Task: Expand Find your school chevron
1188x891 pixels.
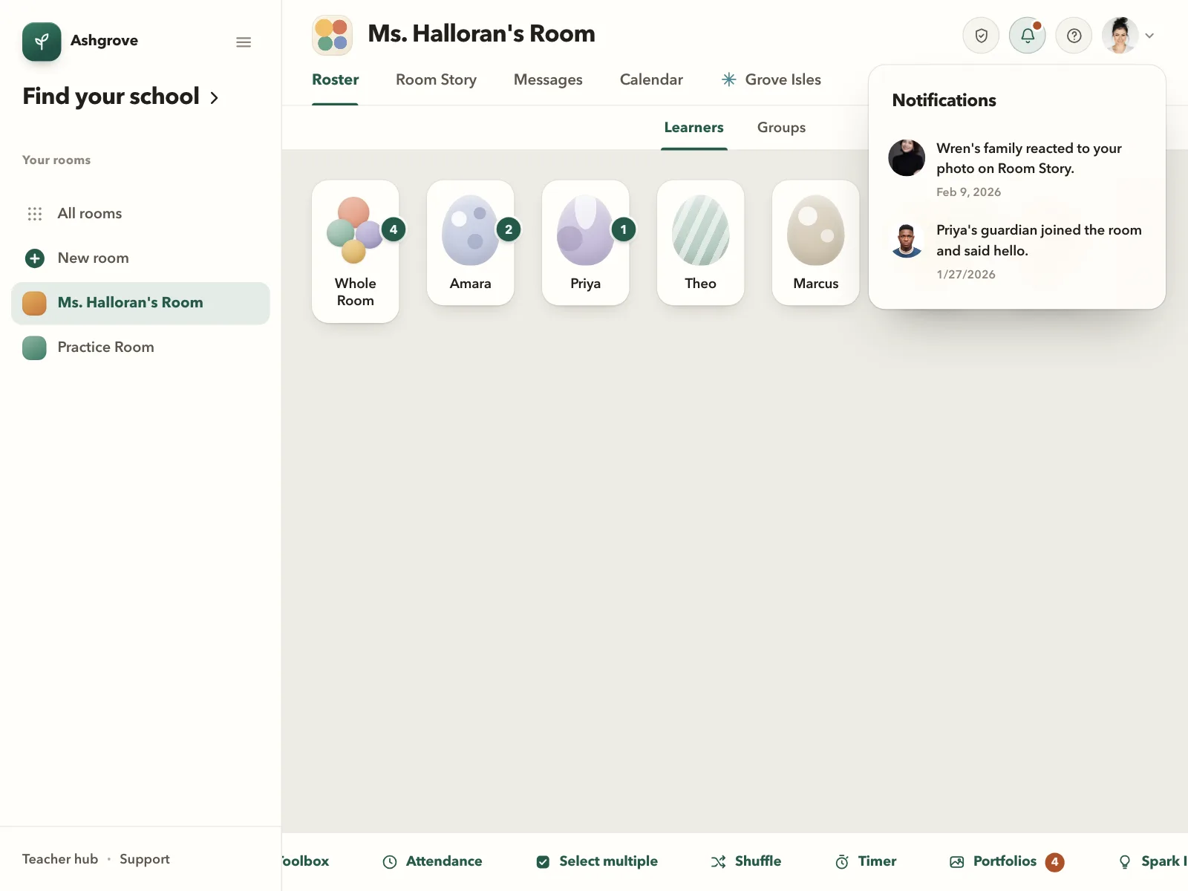Action: pyautogui.click(x=214, y=97)
